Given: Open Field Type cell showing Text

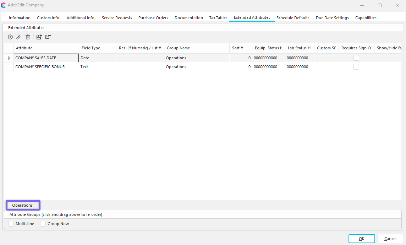Looking at the screenshot, I should [98, 67].
